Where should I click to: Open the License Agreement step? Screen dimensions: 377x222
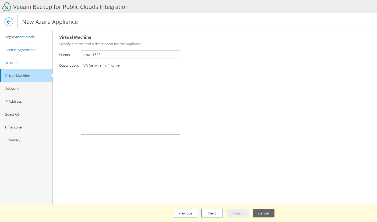pos(20,50)
